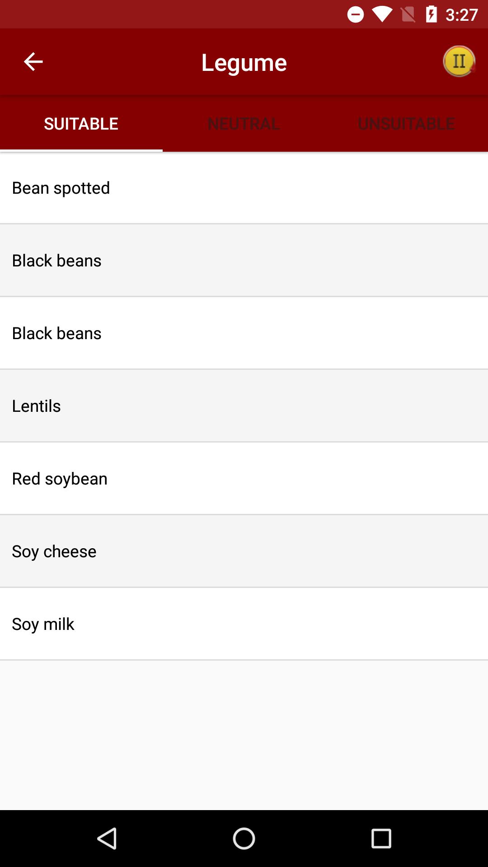Tap the no-SIM status icon
488x867 pixels.
pos(408,15)
